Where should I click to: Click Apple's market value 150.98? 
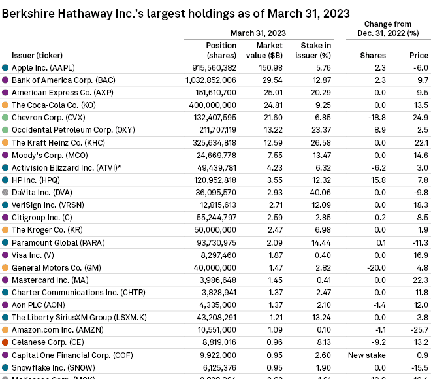(x=271, y=68)
